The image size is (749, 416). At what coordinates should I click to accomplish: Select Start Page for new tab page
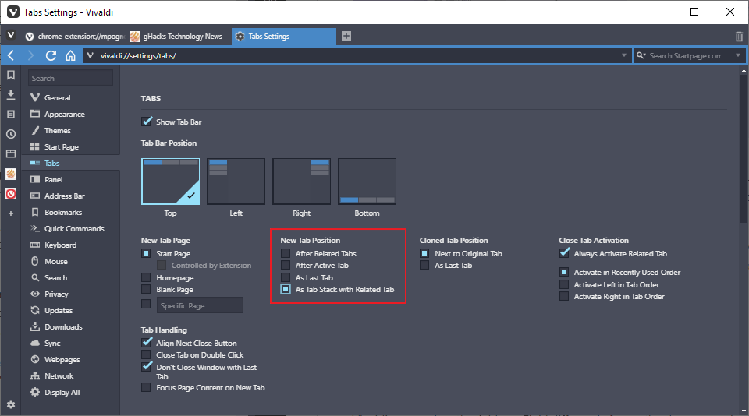click(146, 253)
